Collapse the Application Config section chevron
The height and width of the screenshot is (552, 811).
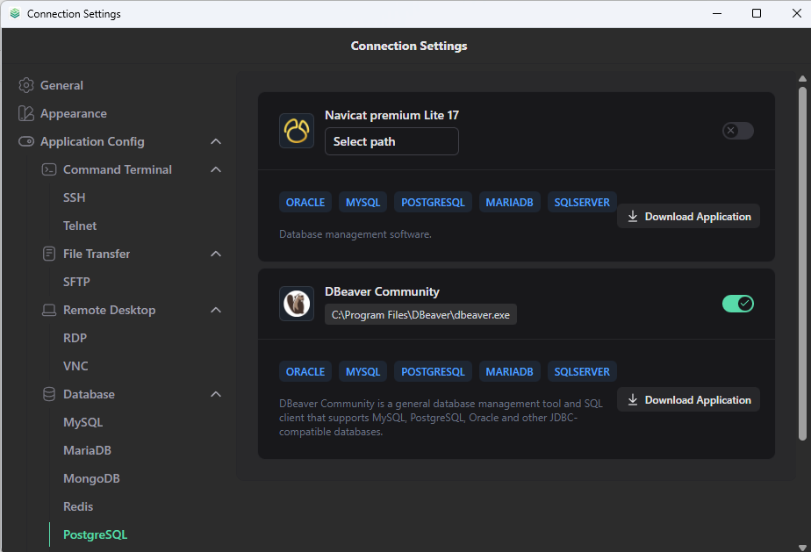pyautogui.click(x=216, y=141)
